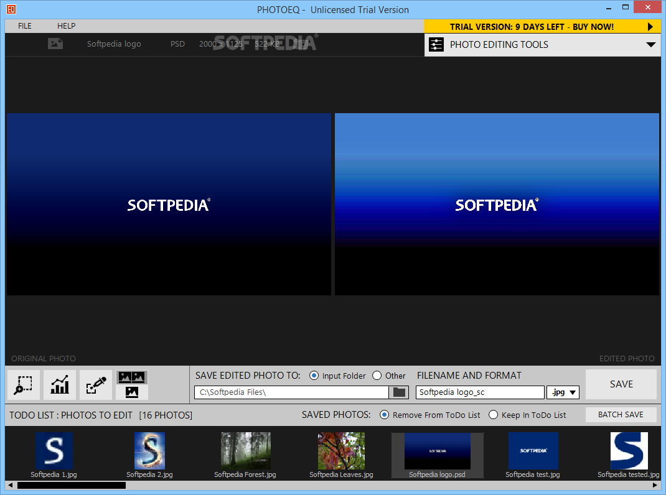Screen dimensions: 666x495
Task: Click the SAVE button
Action: coord(621,384)
